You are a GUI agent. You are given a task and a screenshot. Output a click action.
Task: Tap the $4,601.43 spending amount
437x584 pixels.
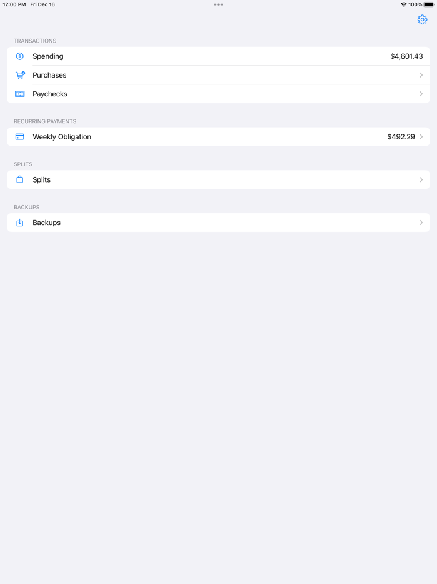pos(406,56)
